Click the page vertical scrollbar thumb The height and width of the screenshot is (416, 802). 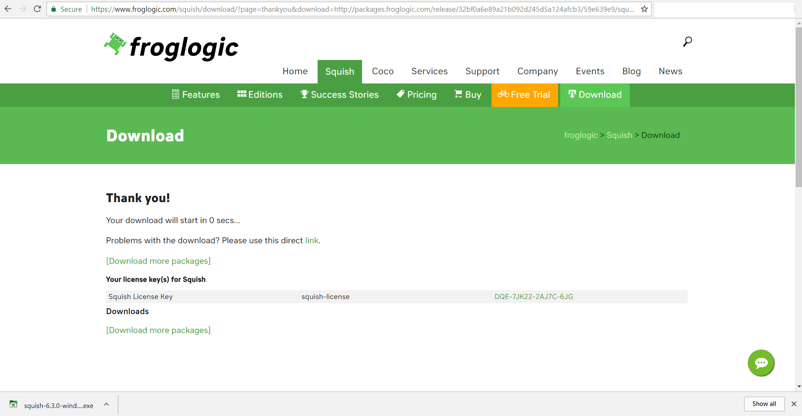point(799,107)
